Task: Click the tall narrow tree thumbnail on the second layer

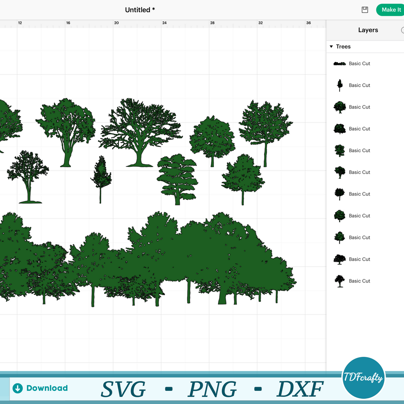Action: coord(339,85)
